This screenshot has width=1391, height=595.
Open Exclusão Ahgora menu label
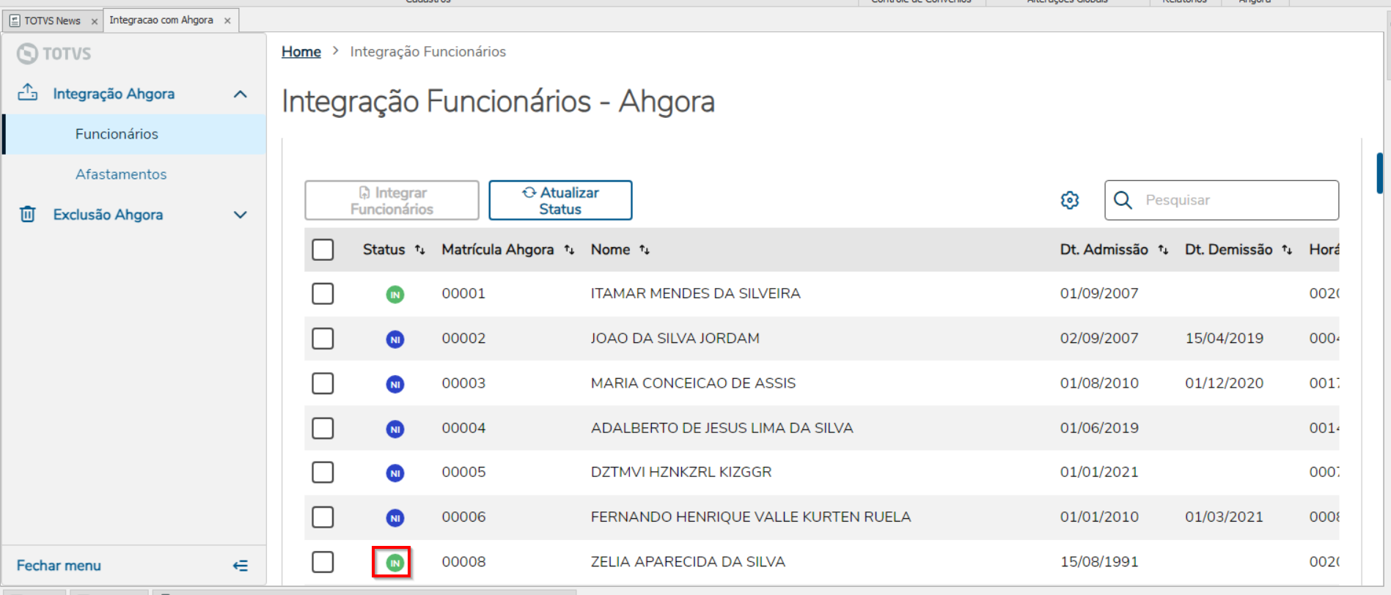108,215
